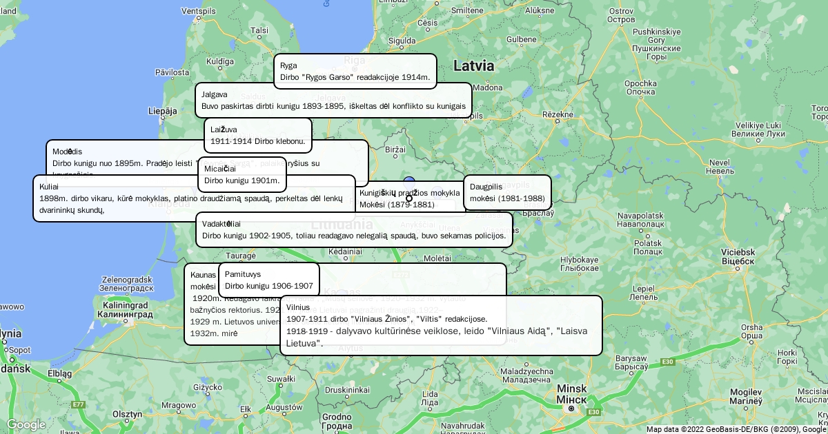Click the E30 road shield near Barysaw

click(667, 362)
